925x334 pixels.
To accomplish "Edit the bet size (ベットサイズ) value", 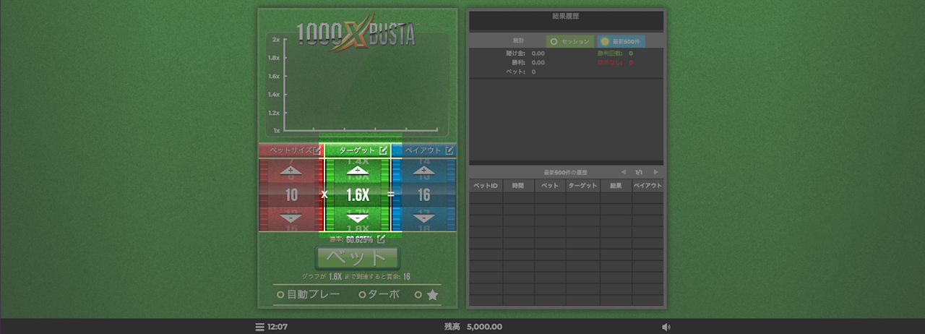I will tap(317, 150).
